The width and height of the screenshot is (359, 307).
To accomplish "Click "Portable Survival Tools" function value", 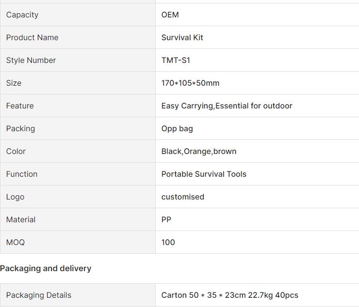I will (204, 174).
